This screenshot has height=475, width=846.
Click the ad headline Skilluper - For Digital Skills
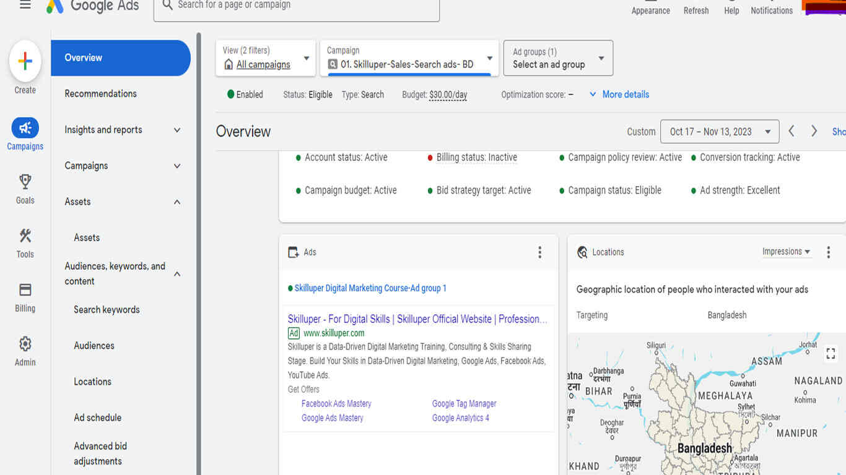(x=417, y=319)
